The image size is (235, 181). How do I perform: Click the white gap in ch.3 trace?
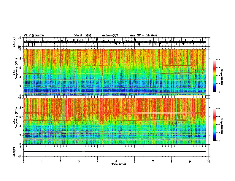tap(83, 151)
